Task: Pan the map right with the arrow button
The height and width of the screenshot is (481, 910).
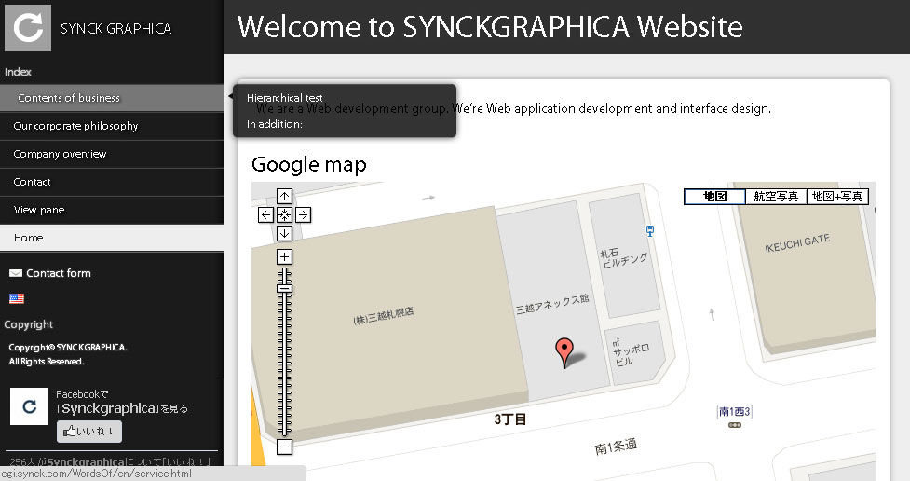Action: pos(303,215)
